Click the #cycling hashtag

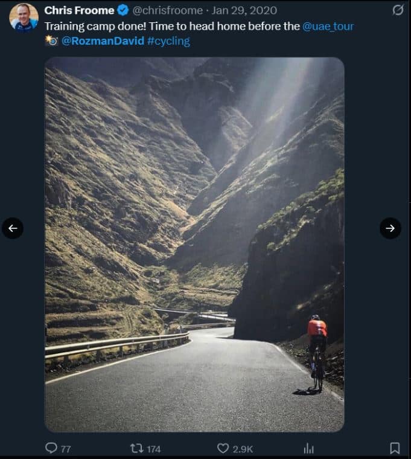coord(168,41)
